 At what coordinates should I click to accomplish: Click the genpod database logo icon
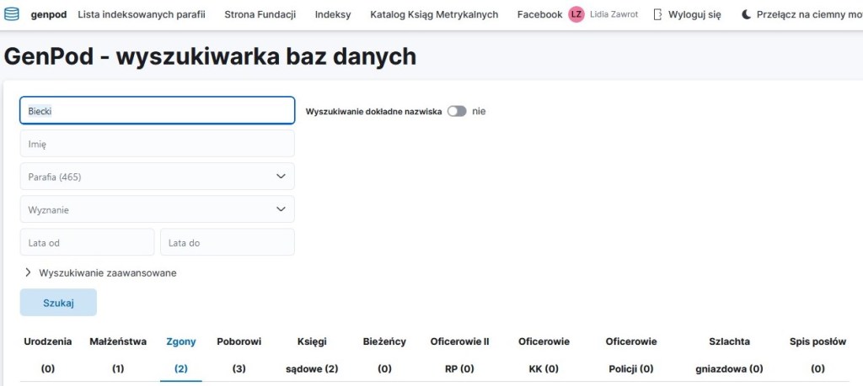(x=12, y=14)
